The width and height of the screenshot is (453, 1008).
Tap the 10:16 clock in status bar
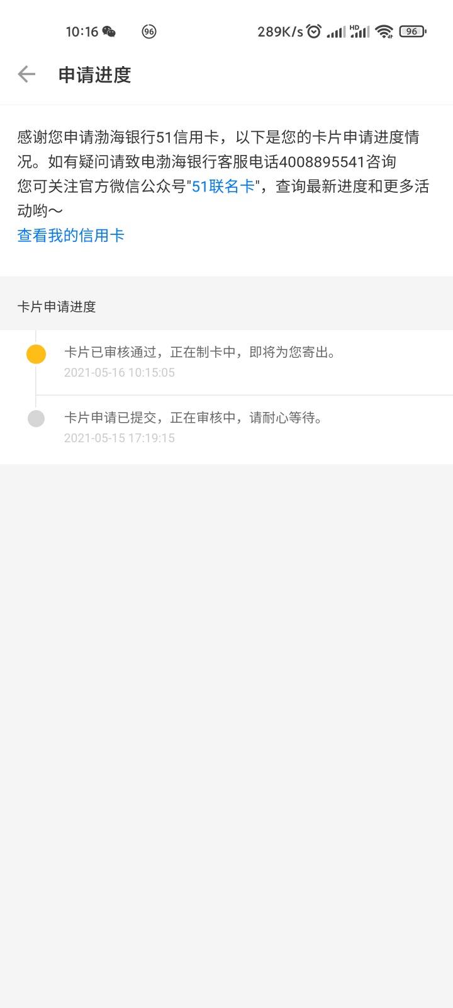pos(82,31)
